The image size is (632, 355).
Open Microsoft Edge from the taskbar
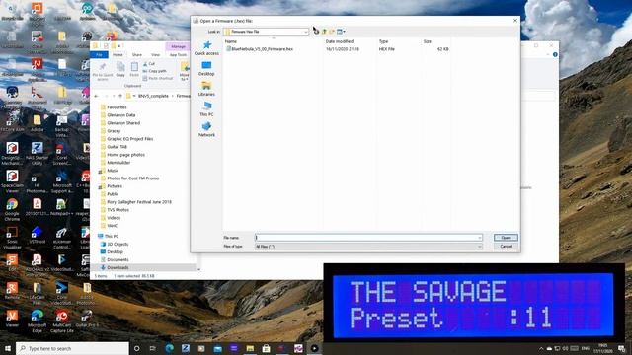(x=169, y=348)
